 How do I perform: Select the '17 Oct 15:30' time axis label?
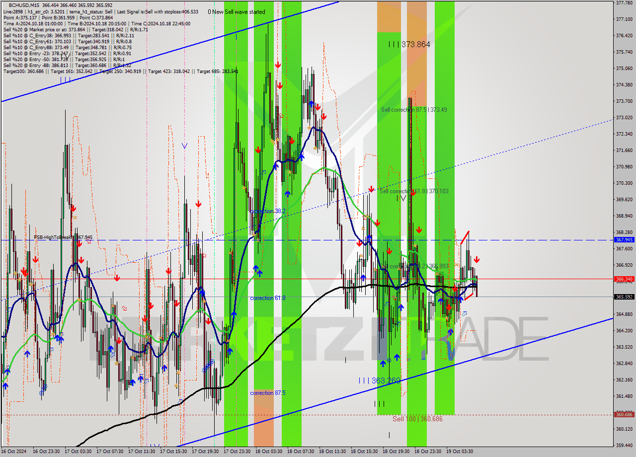[x=173, y=452]
